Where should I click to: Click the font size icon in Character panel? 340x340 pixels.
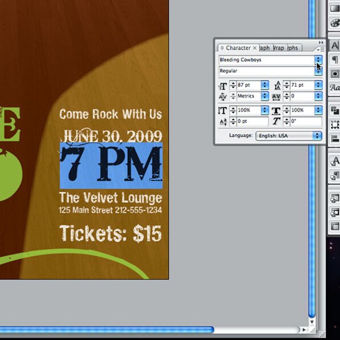222,86
